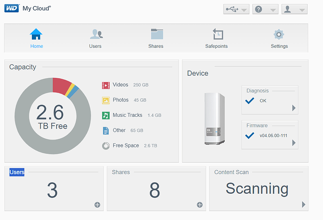
Task: Click the Photos picture icon
Action: (x=106, y=100)
